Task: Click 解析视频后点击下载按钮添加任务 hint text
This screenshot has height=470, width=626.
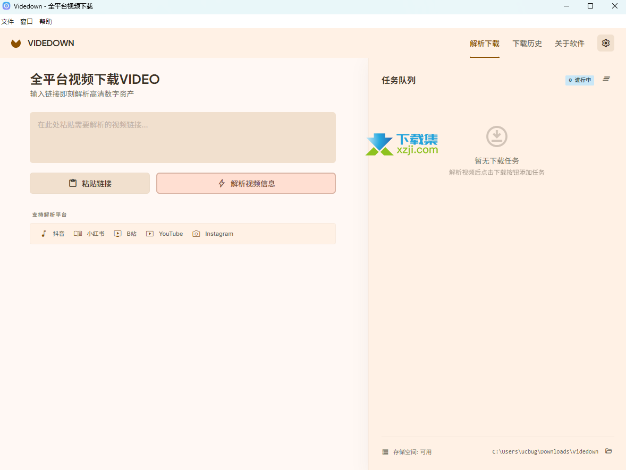Action: tap(497, 173)
